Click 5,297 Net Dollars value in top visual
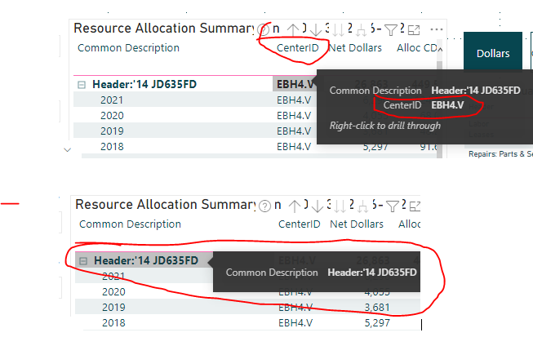Screen dimensions: 533x346 pyautogui.click(x=375, y=148)
